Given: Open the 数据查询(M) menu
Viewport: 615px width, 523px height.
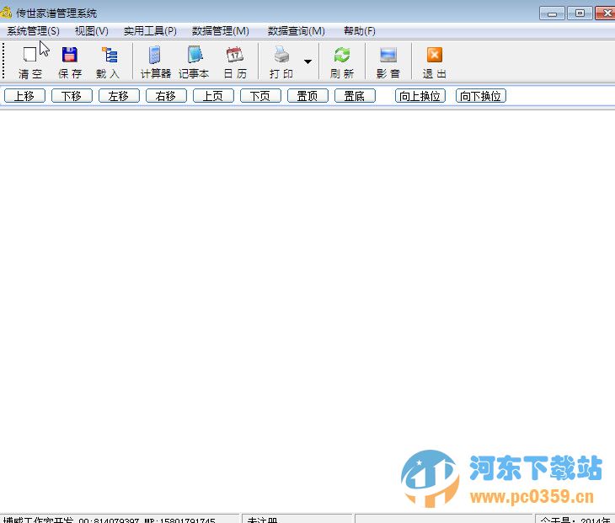Looking at the screenshot, I should (x=296, y=31).
